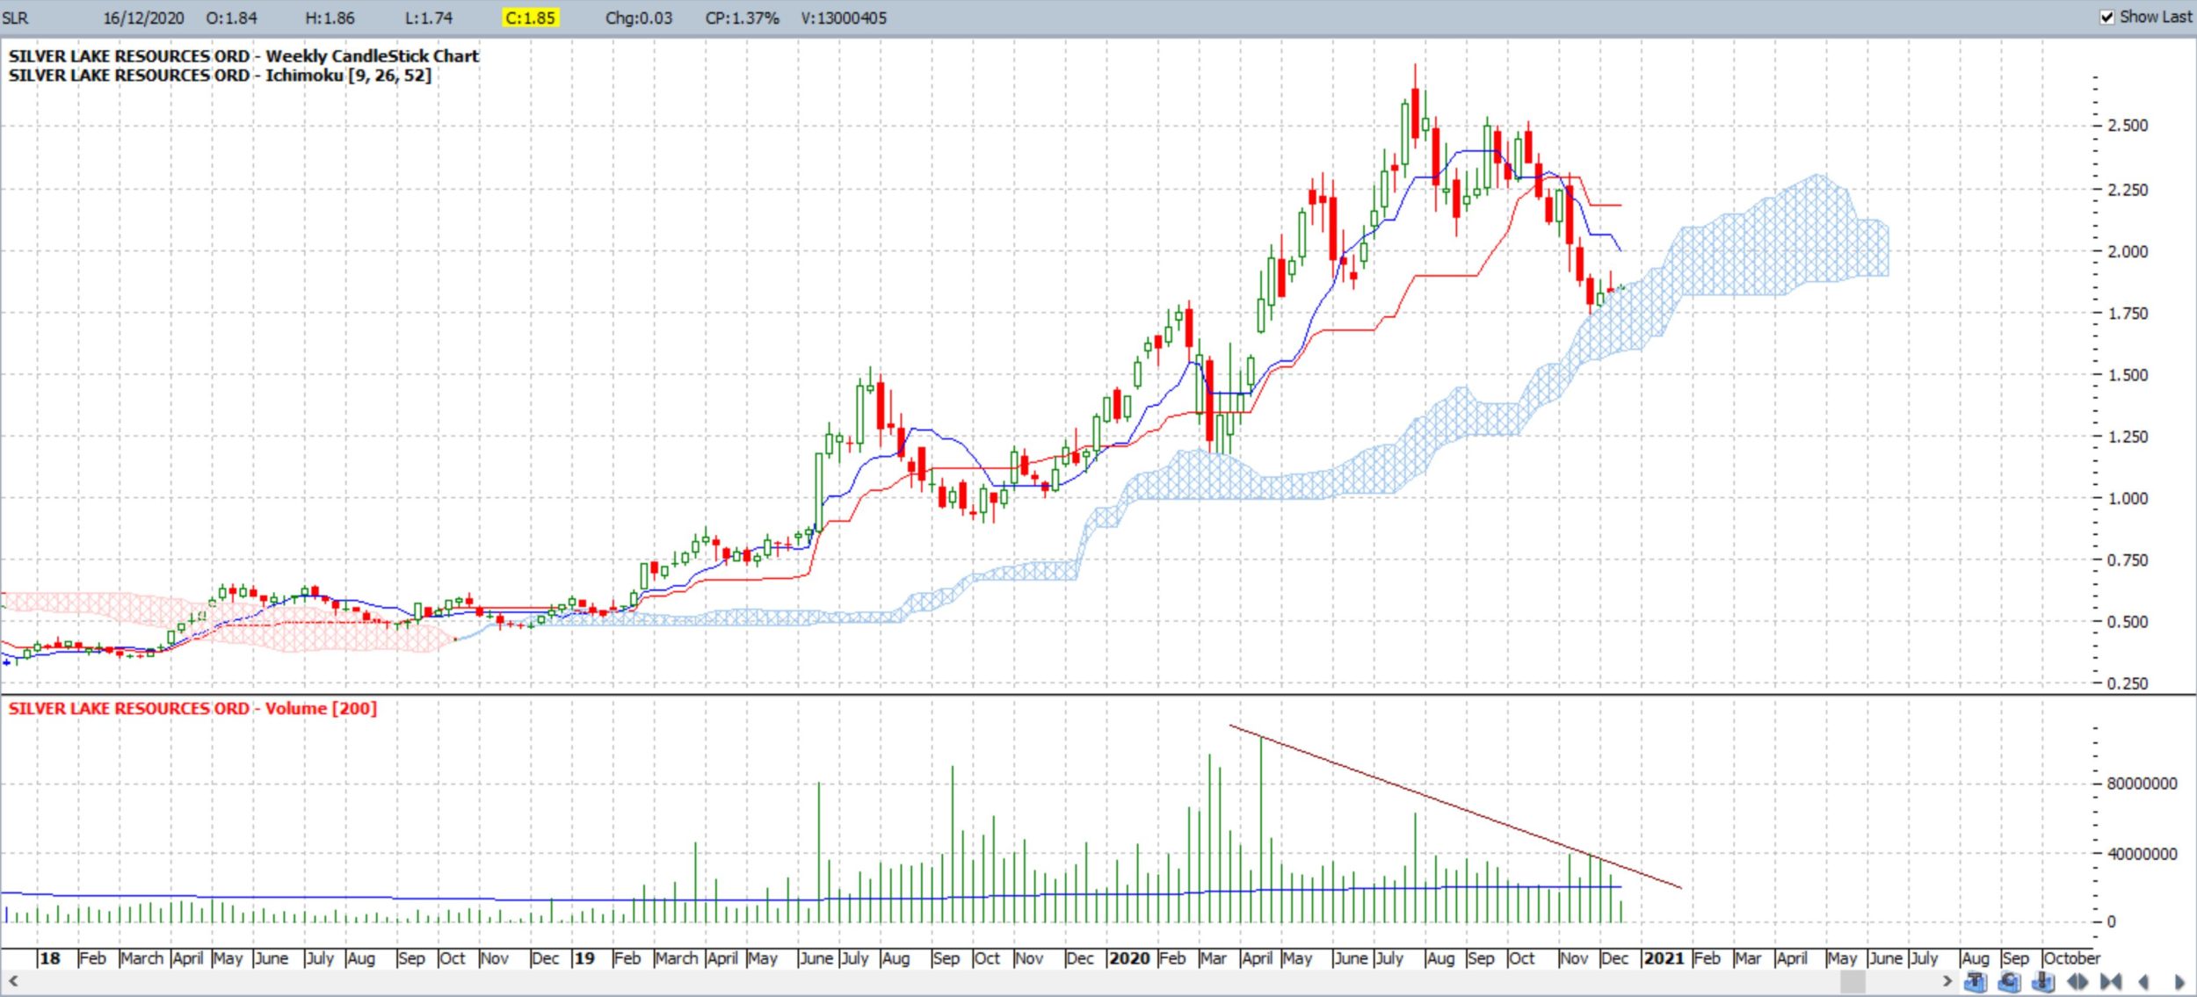The width and height of the screenshot is (2197, 997).
Task: Click the 18 year marker on time axis
Action: point(50,958)
